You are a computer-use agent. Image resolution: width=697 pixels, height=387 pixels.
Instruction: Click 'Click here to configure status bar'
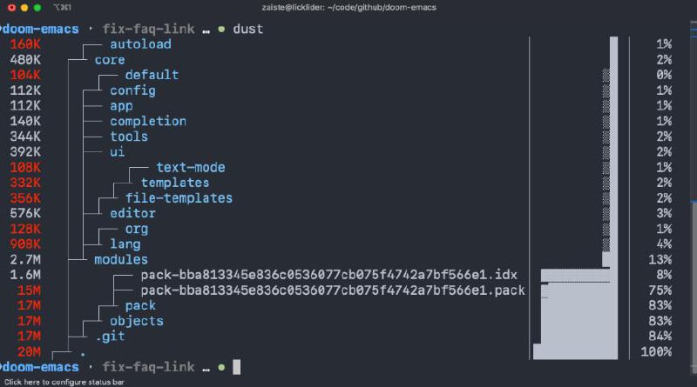coord(64,382)
